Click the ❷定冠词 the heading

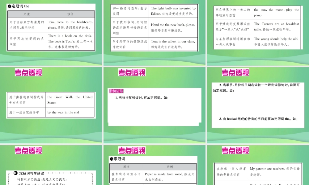18,6
